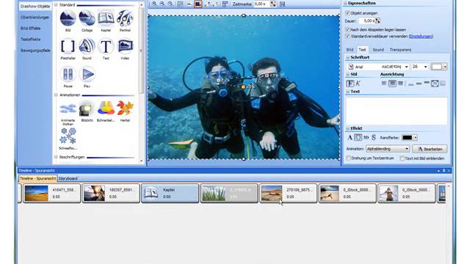470x264 pixels.
Task: Choose the Bühnenbeleuchtung animation icon
Action: tap(106, 109)
